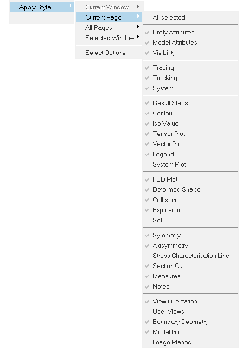Open the Current Window submenu
240x350 pixels.
pyautogui.click(x=109, y=7)
